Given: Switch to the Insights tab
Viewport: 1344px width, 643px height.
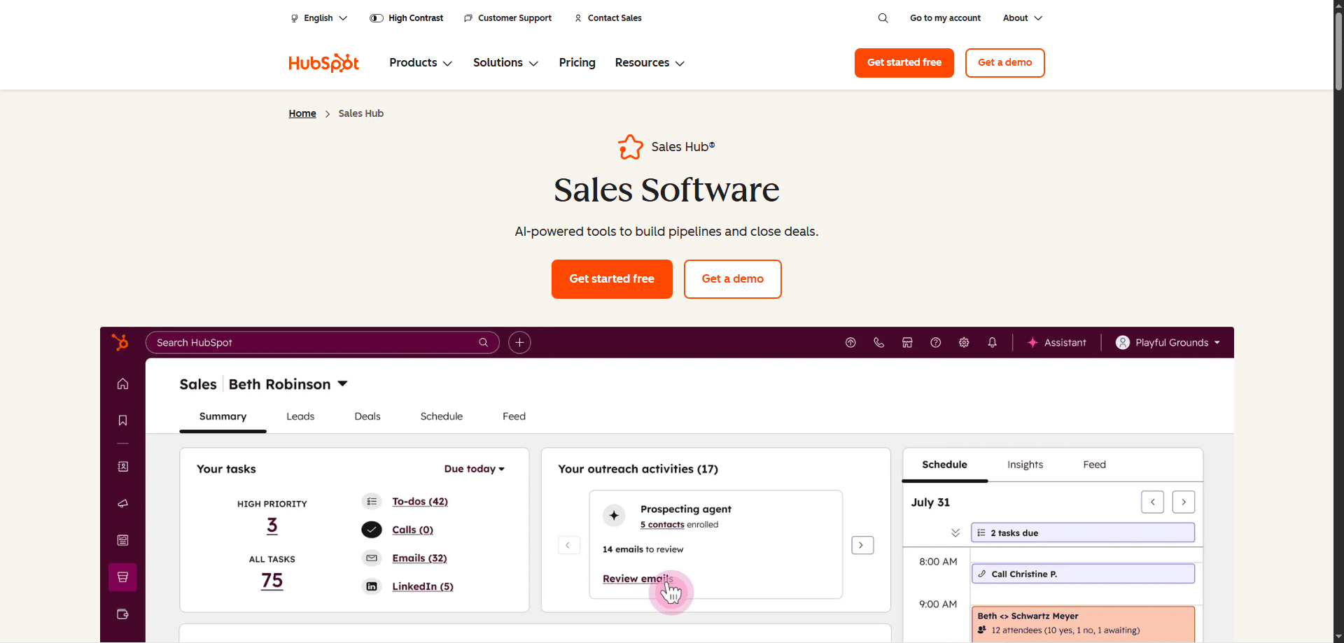Looking at the screenshot, I should 1025,465.
